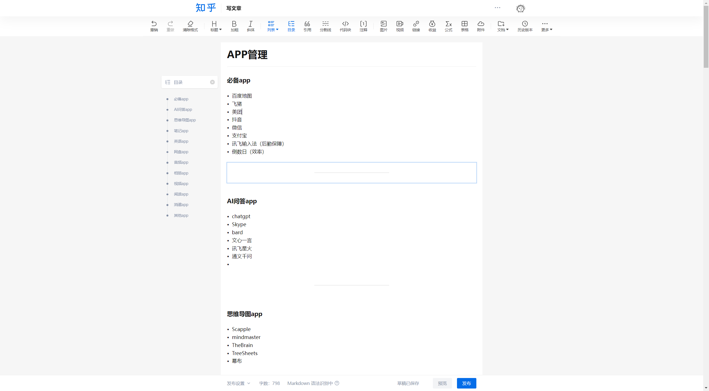Image resolution: width=709 pixels, height=391 pixels.
Task: Click the empty bullet under 通义千问
Action: click(x=228, y=264)
